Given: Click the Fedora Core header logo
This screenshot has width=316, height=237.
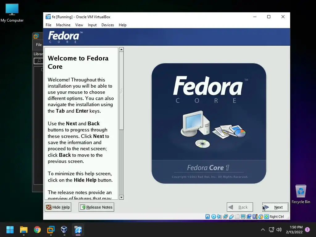Looking at the screenshot, I should (65, 37).
